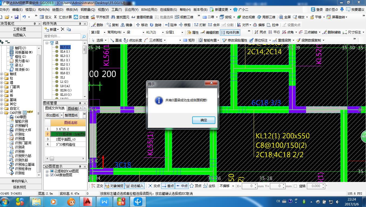The height and width of the screenshot is (207, 366).
Task: Click the 合并 merge tool
Action: click(x=214, y=25)
